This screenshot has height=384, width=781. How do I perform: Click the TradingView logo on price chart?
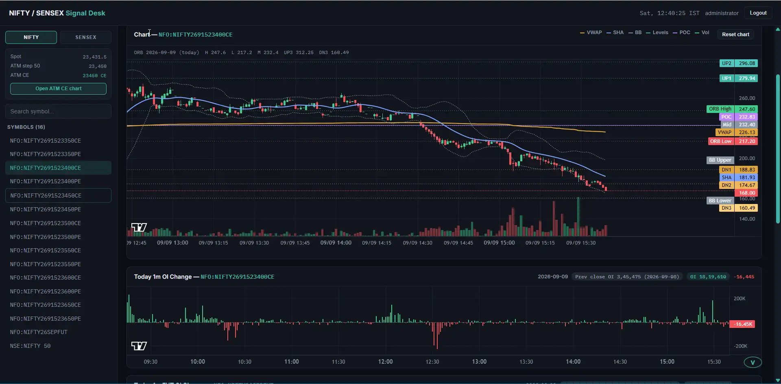click(139, 227)
